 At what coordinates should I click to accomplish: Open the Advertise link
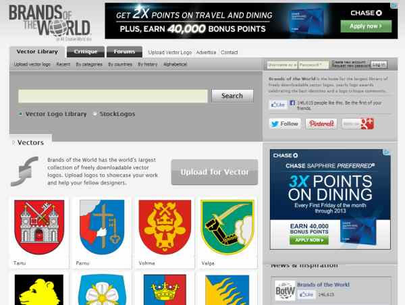click(x=206, y=53)
